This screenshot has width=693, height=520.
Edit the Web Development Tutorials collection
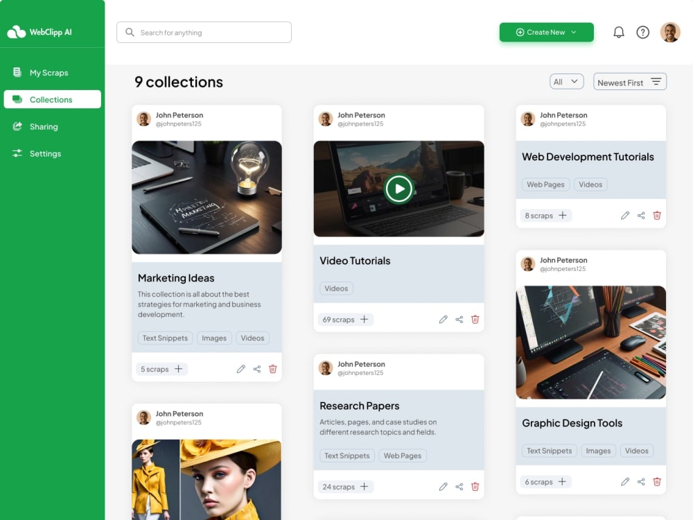coord(625,216)
